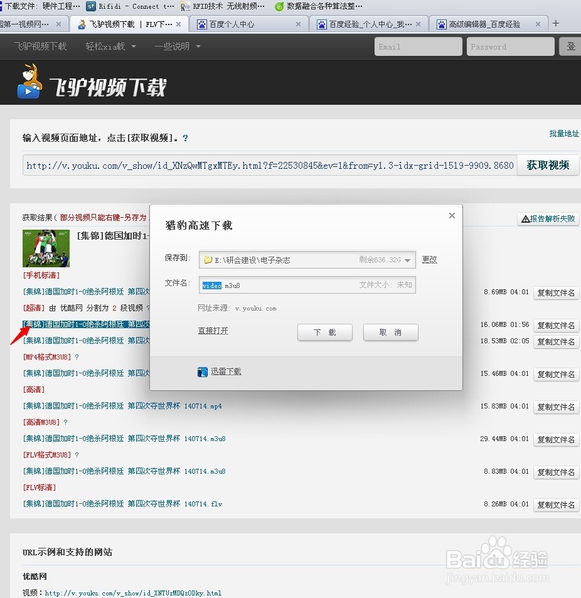The image size is (581, 598).
Task: Open the Rifidi Connect bookmark
Action: (130, 6)
